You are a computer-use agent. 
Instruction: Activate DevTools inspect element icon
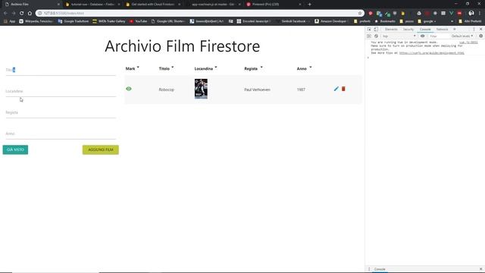tap(369, 29)
